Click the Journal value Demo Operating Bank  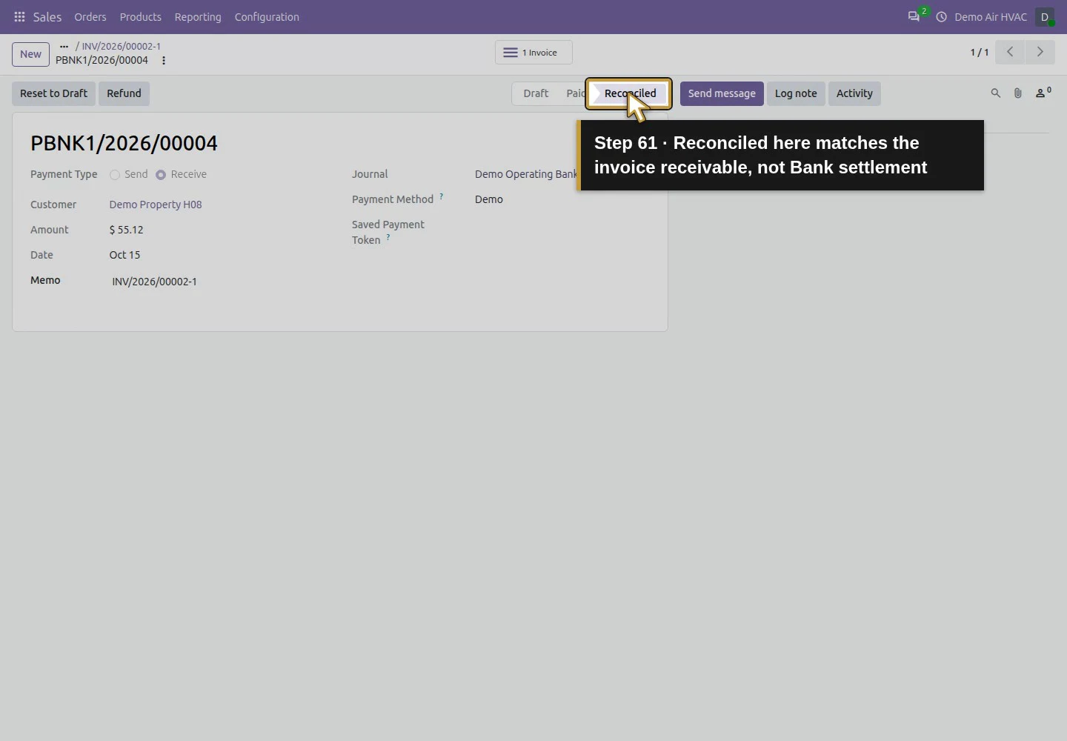pos(526,174)
